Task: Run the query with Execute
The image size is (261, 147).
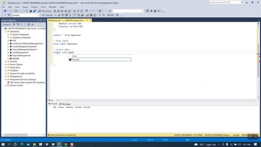Action: pos(47,15)
